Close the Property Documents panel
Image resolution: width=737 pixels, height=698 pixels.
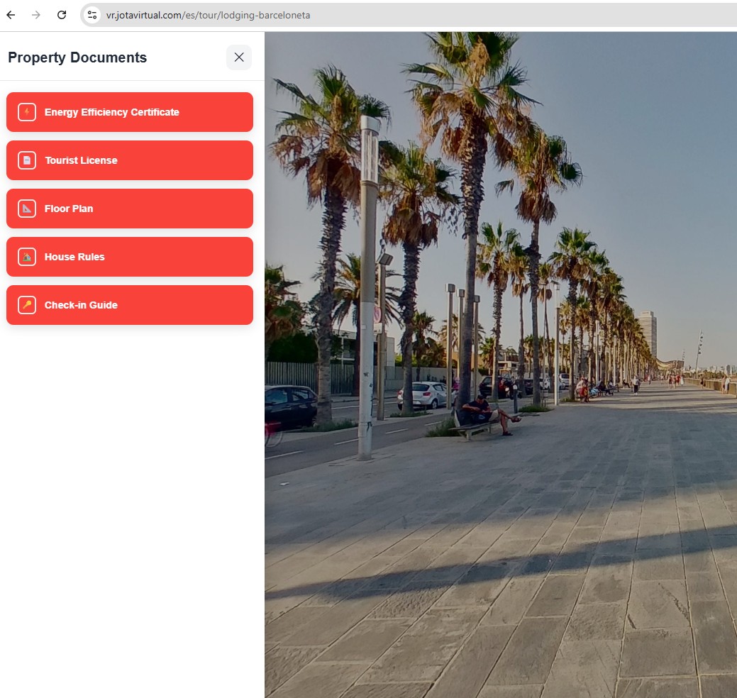pos(239,57)
